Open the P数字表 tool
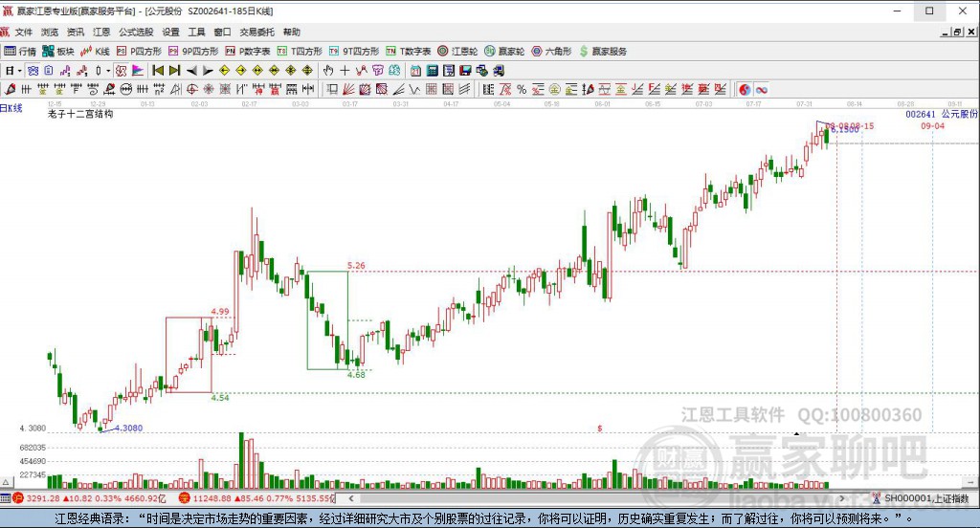The height and width of the screenshot is (528, 980). pos(248,52)
